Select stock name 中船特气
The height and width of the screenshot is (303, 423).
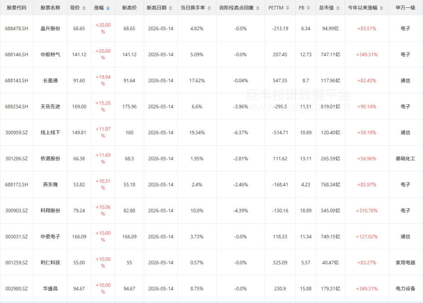tap(50, 54)
